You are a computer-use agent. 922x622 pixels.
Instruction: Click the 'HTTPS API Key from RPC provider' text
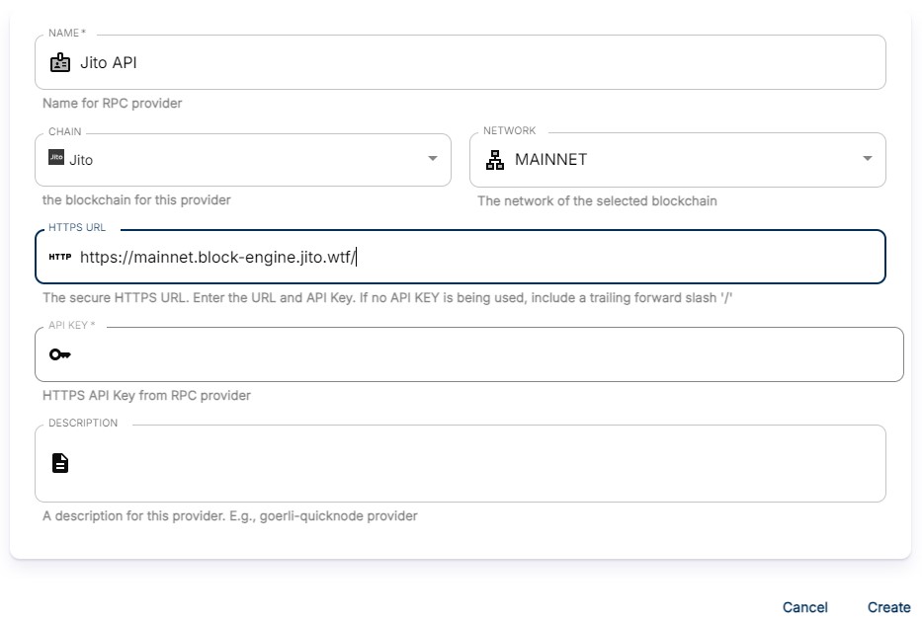point(146,395)
